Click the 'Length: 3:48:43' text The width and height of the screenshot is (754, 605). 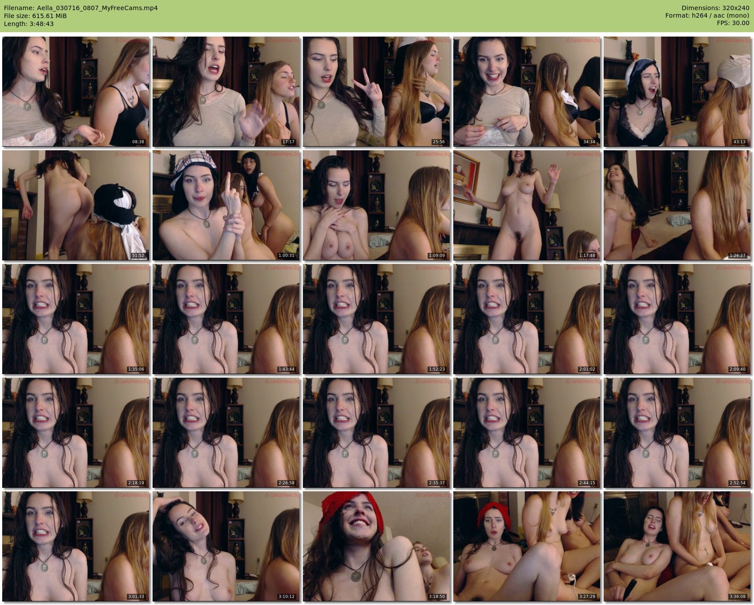29,24
